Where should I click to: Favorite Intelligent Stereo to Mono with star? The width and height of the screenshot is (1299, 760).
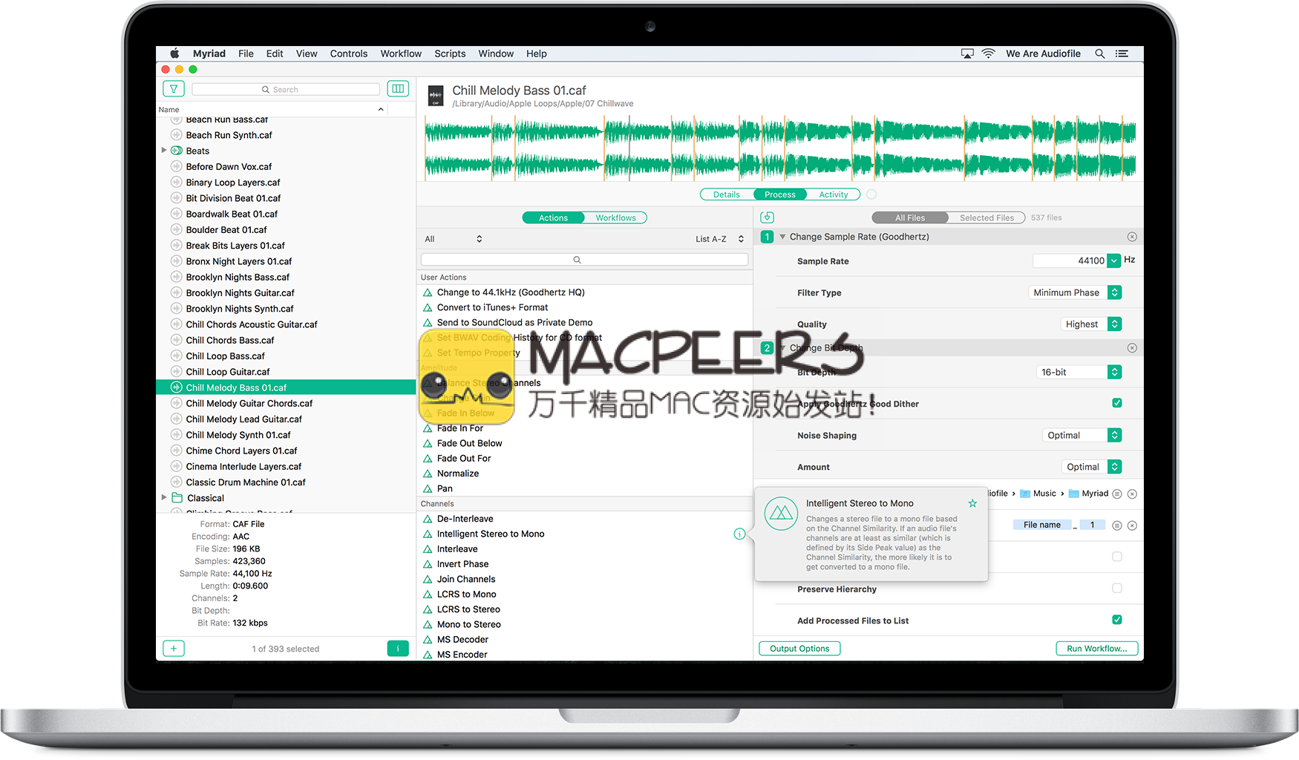(972, 503)
